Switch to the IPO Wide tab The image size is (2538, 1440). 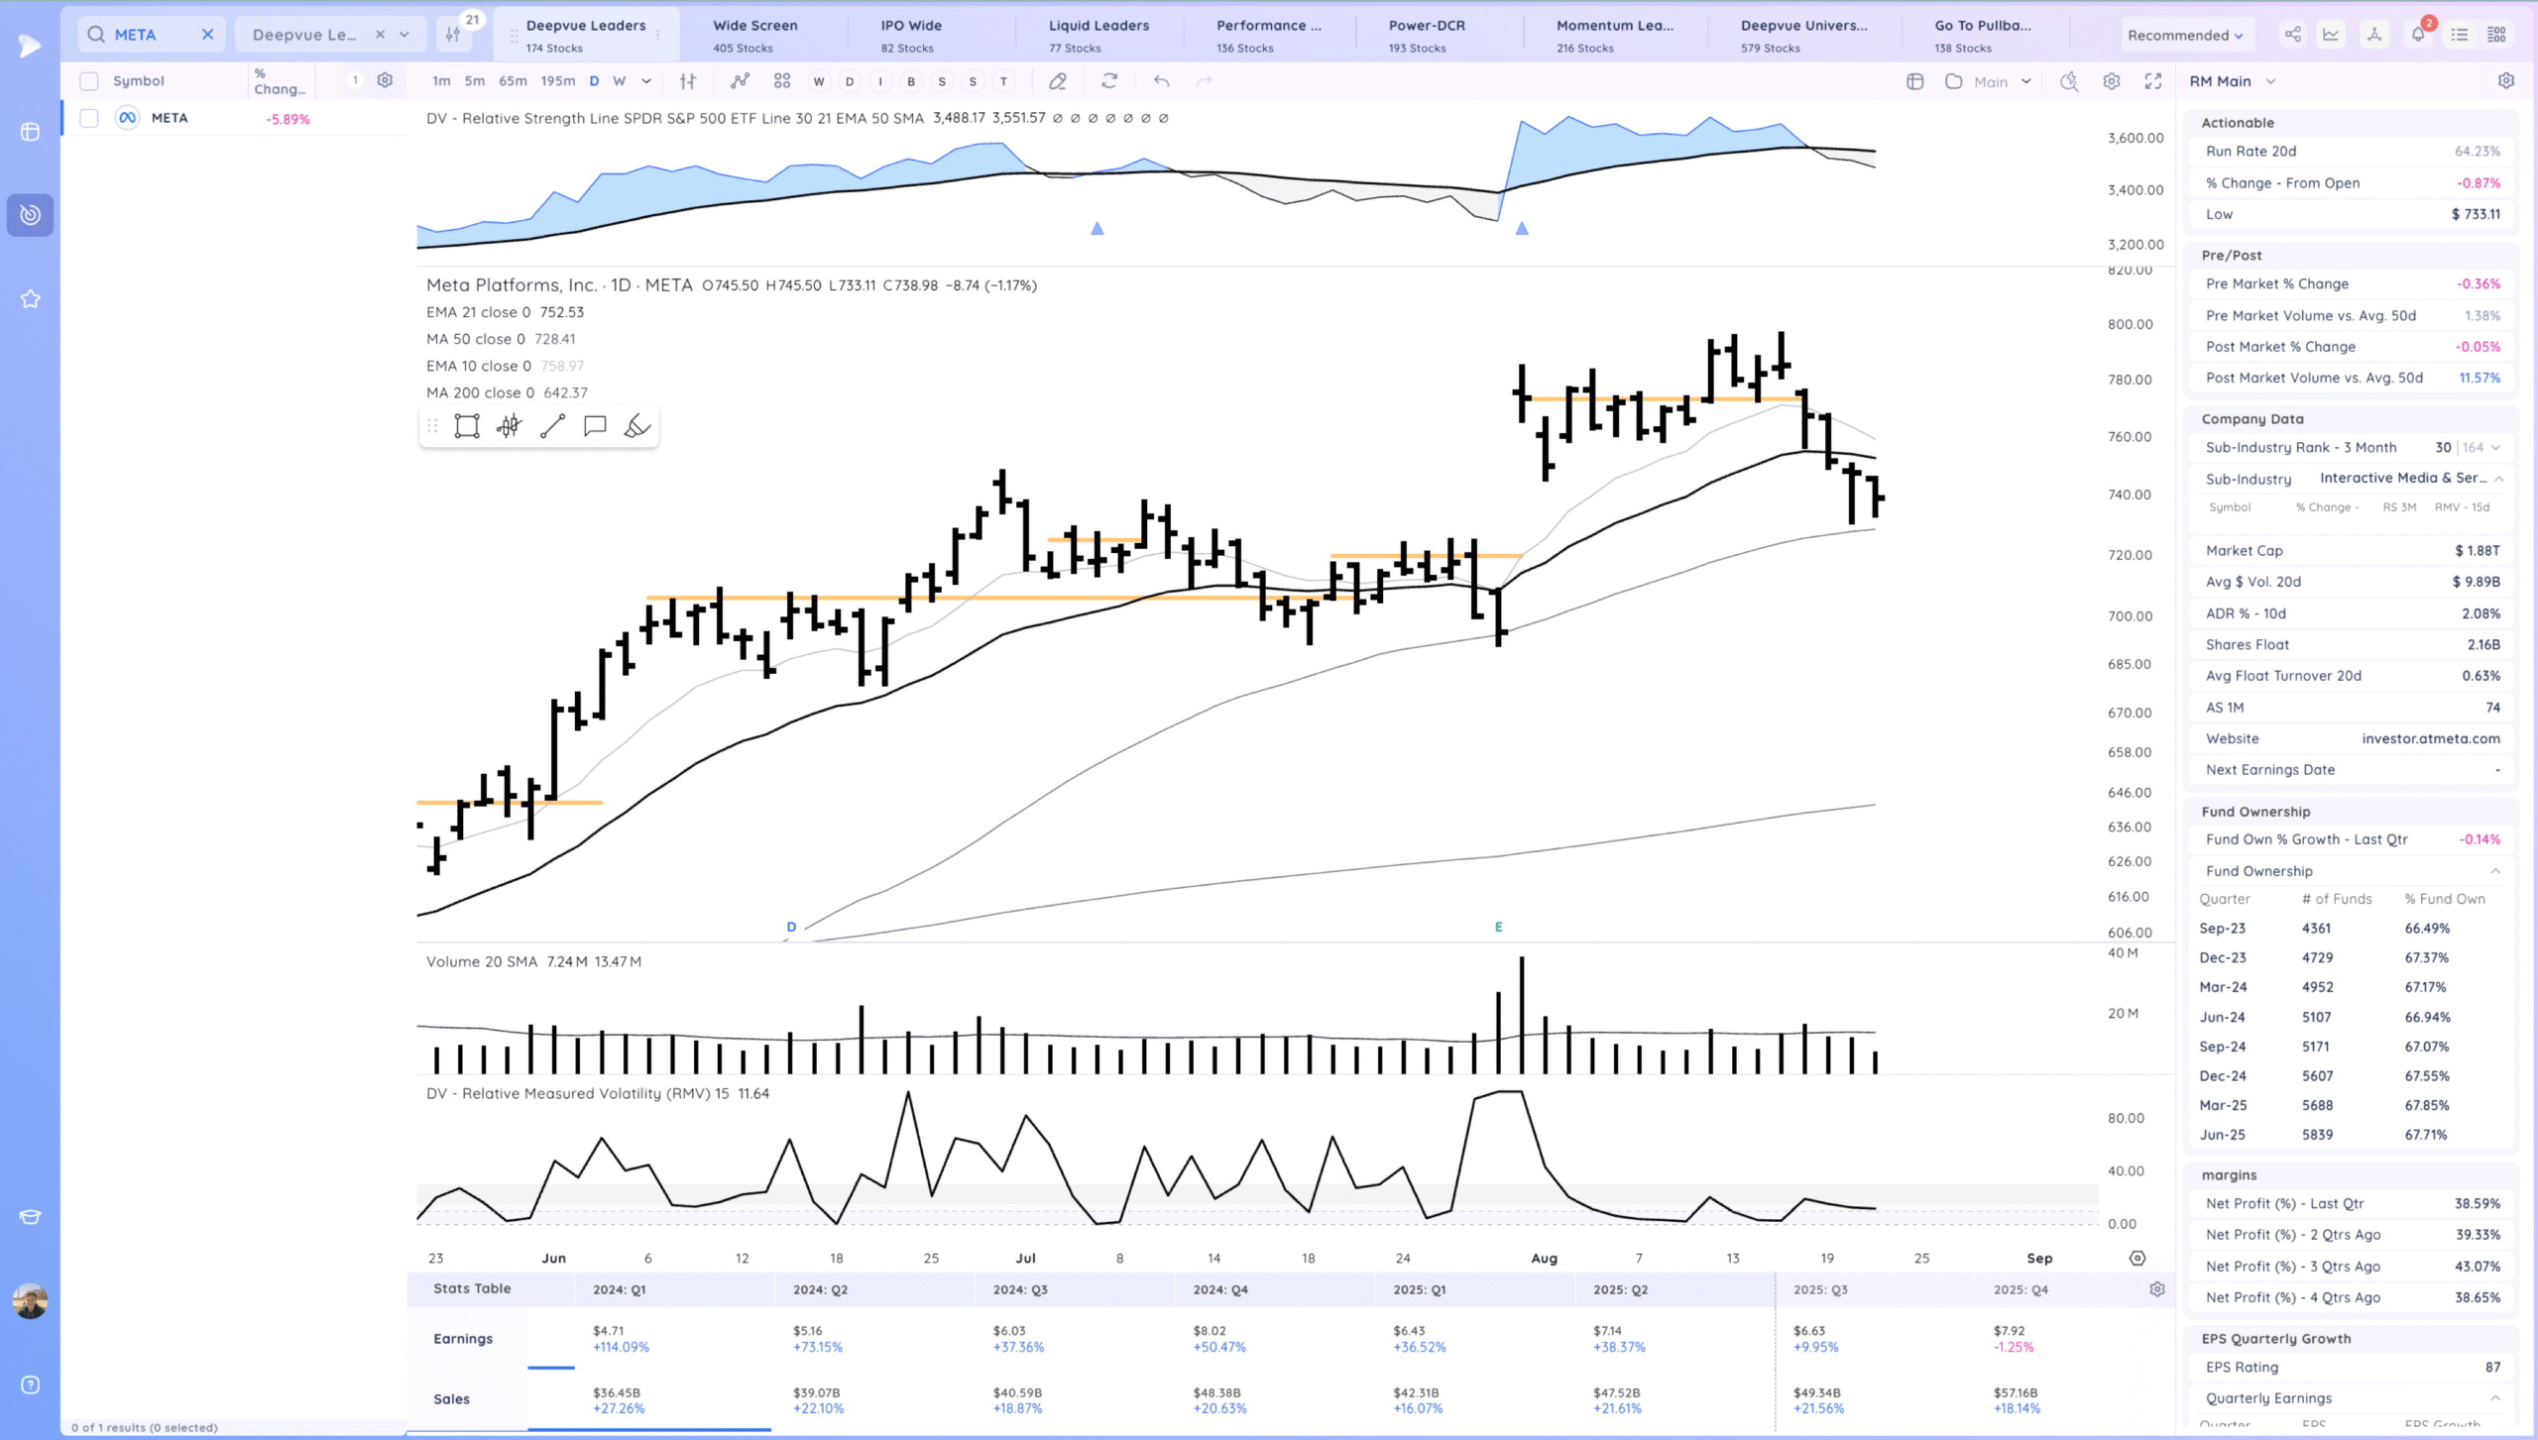pos(911,35)
